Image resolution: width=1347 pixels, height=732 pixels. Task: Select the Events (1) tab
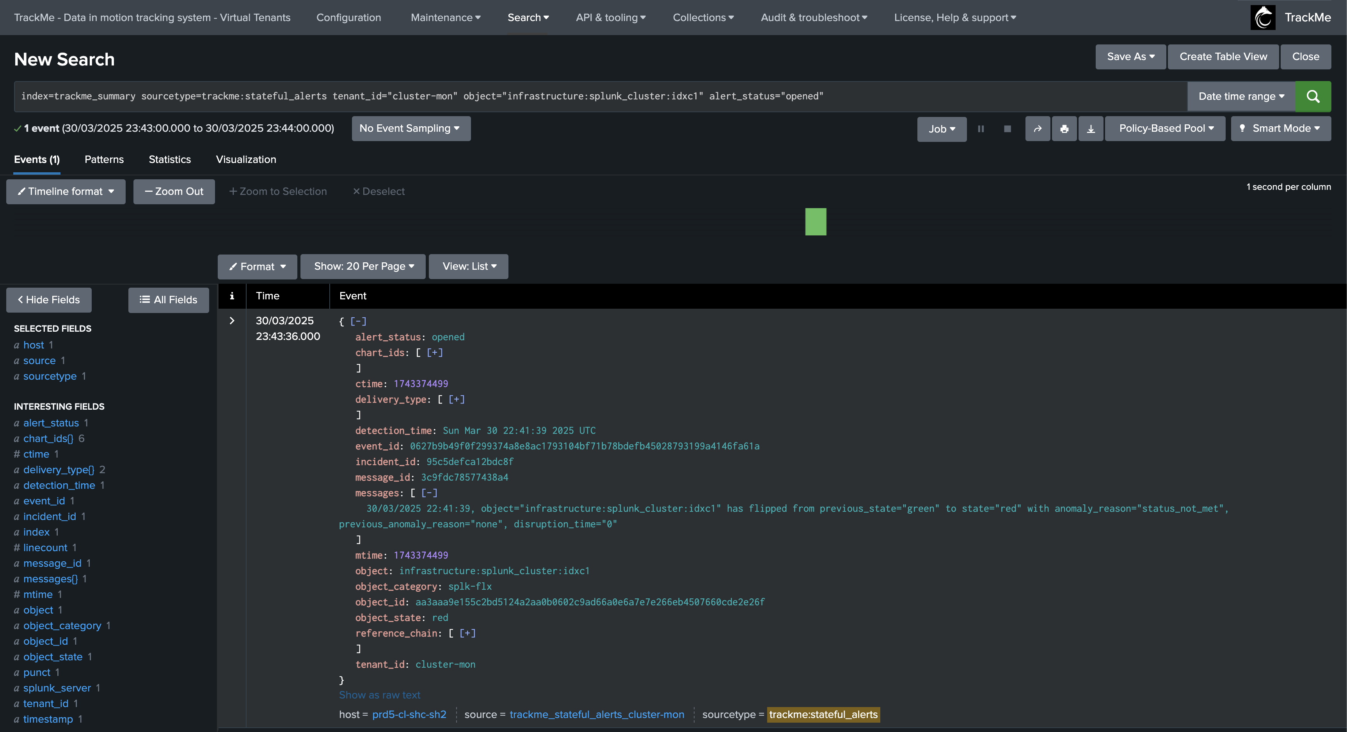37,159
